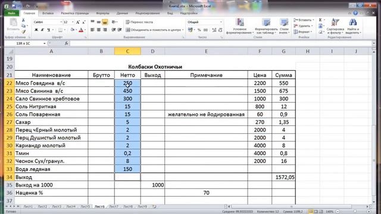Screen dimensions: 381x214
Task: Apply percent style format
Action: (x=199, y=30)
